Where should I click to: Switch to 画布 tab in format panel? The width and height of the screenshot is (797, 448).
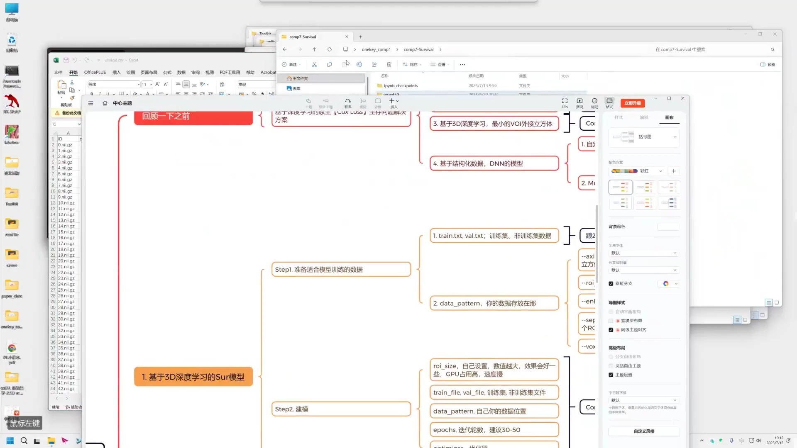tap(669, 117)
